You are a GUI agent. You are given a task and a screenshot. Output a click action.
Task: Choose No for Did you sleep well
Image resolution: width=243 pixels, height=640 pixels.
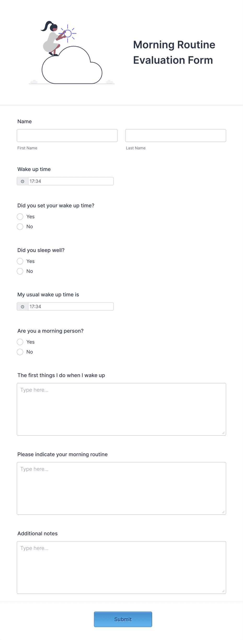[x=20, y=271]
